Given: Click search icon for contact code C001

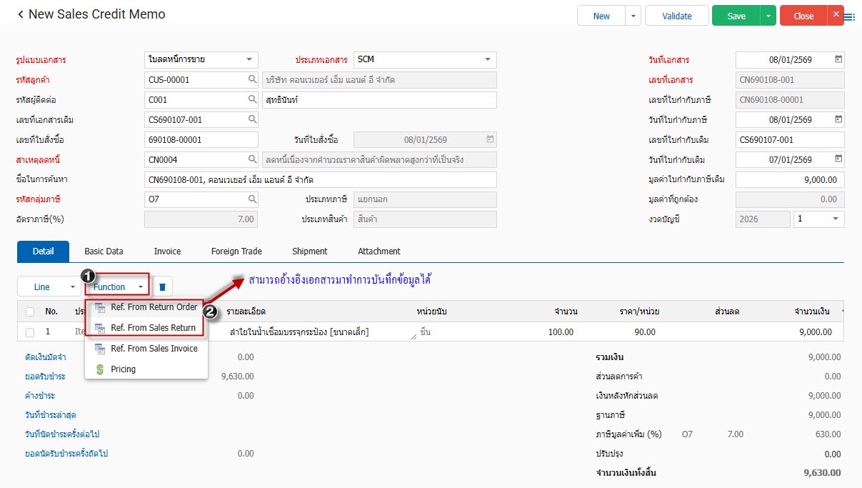Looking at the screenshot, I should (x=252, y=100).
